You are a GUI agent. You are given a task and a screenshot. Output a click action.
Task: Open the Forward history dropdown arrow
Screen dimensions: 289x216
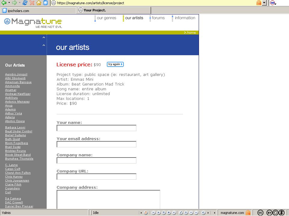pyautogui.click(x=20, y=3)
